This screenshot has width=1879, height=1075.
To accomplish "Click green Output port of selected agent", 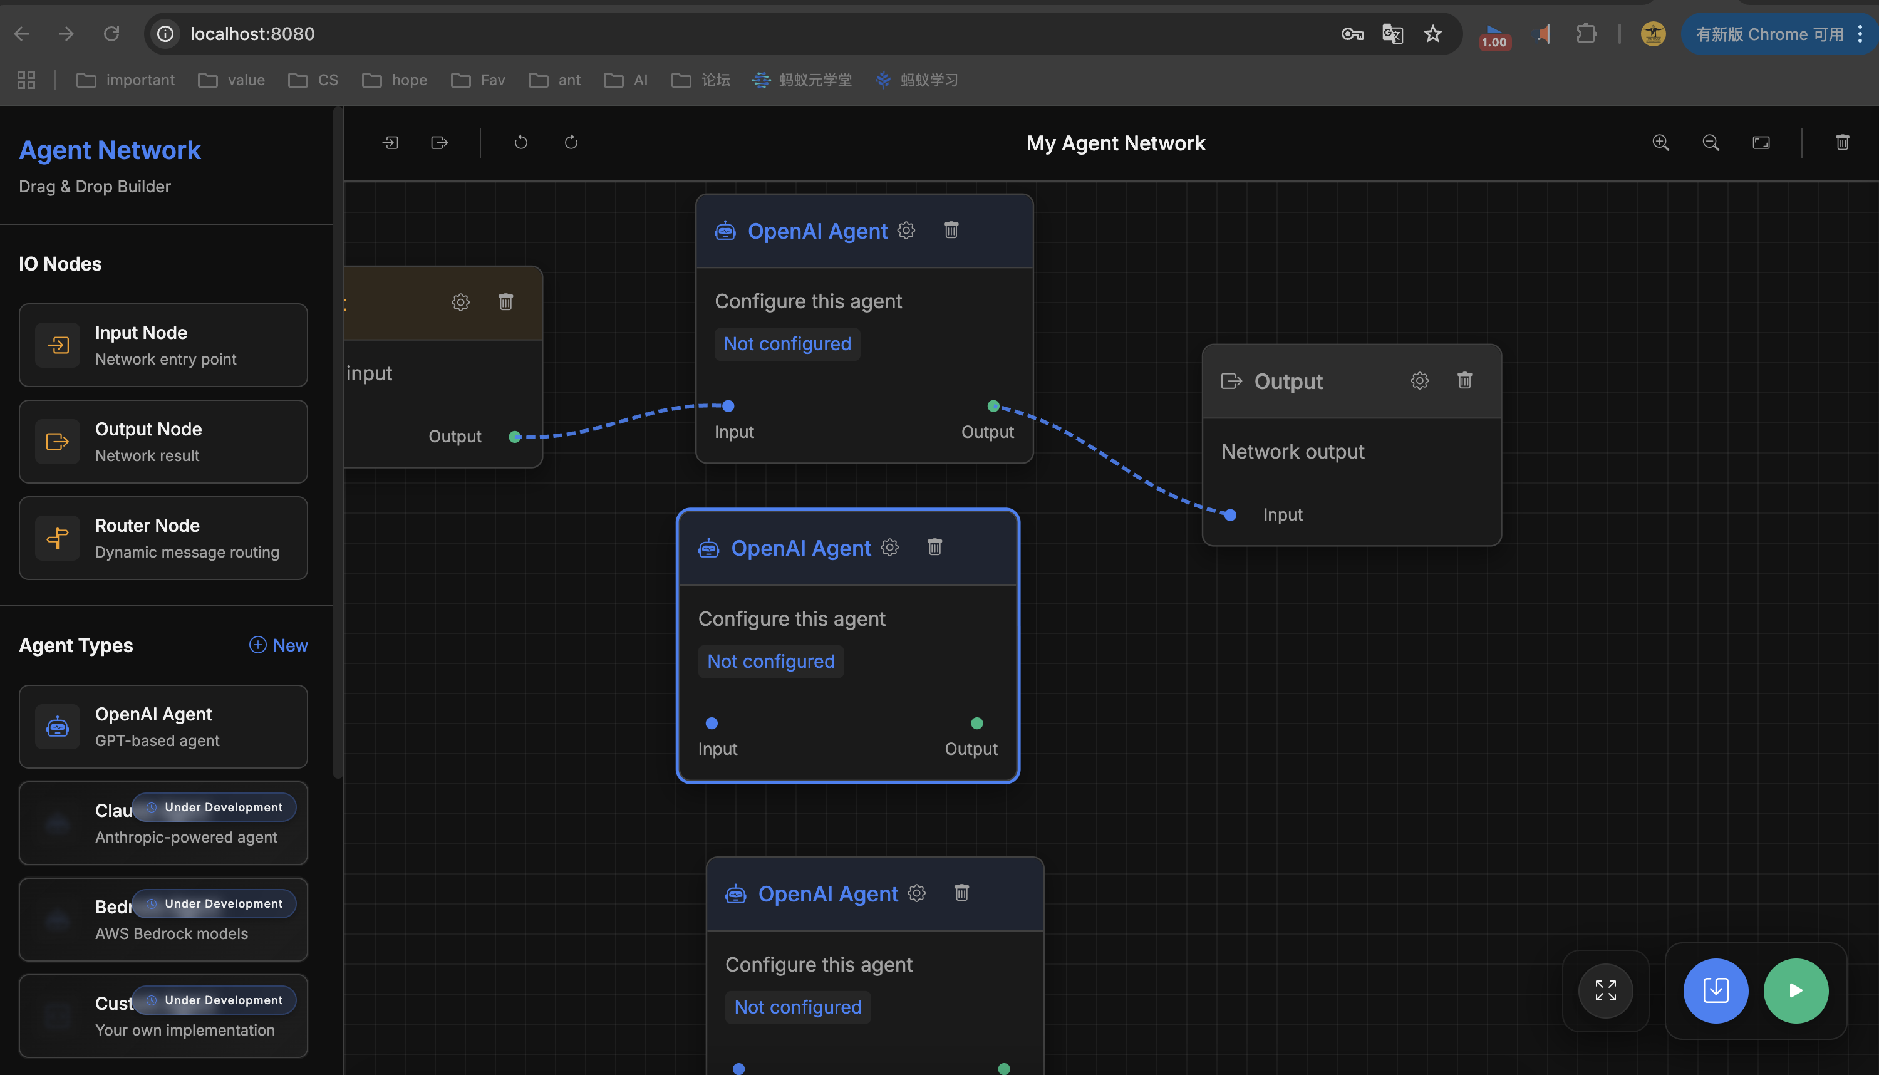I will click(976, 723).
